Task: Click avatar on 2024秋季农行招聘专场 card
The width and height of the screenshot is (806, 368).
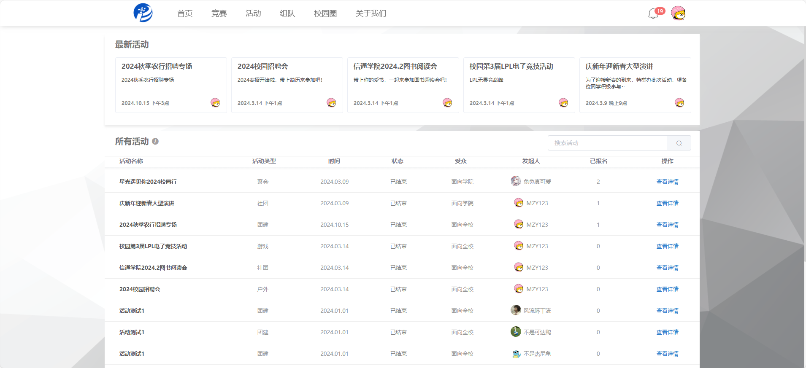Action: [x=215, y=102]
